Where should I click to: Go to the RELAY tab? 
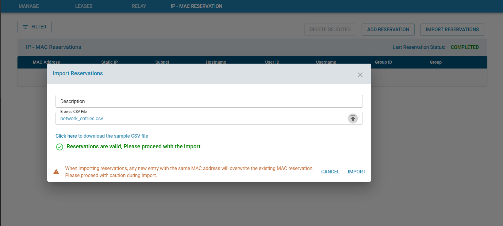[x=139, y=6]
